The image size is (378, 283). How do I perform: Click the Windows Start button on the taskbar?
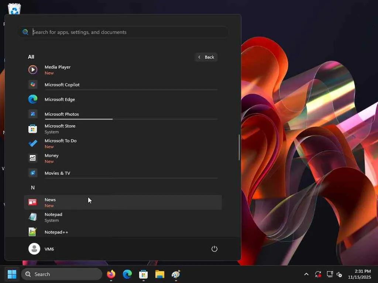[x=12, y=274]
